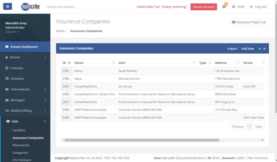
Task: Close the Insurance Companies panel with X
Action: pyautogui.click(x=264, y=49)
